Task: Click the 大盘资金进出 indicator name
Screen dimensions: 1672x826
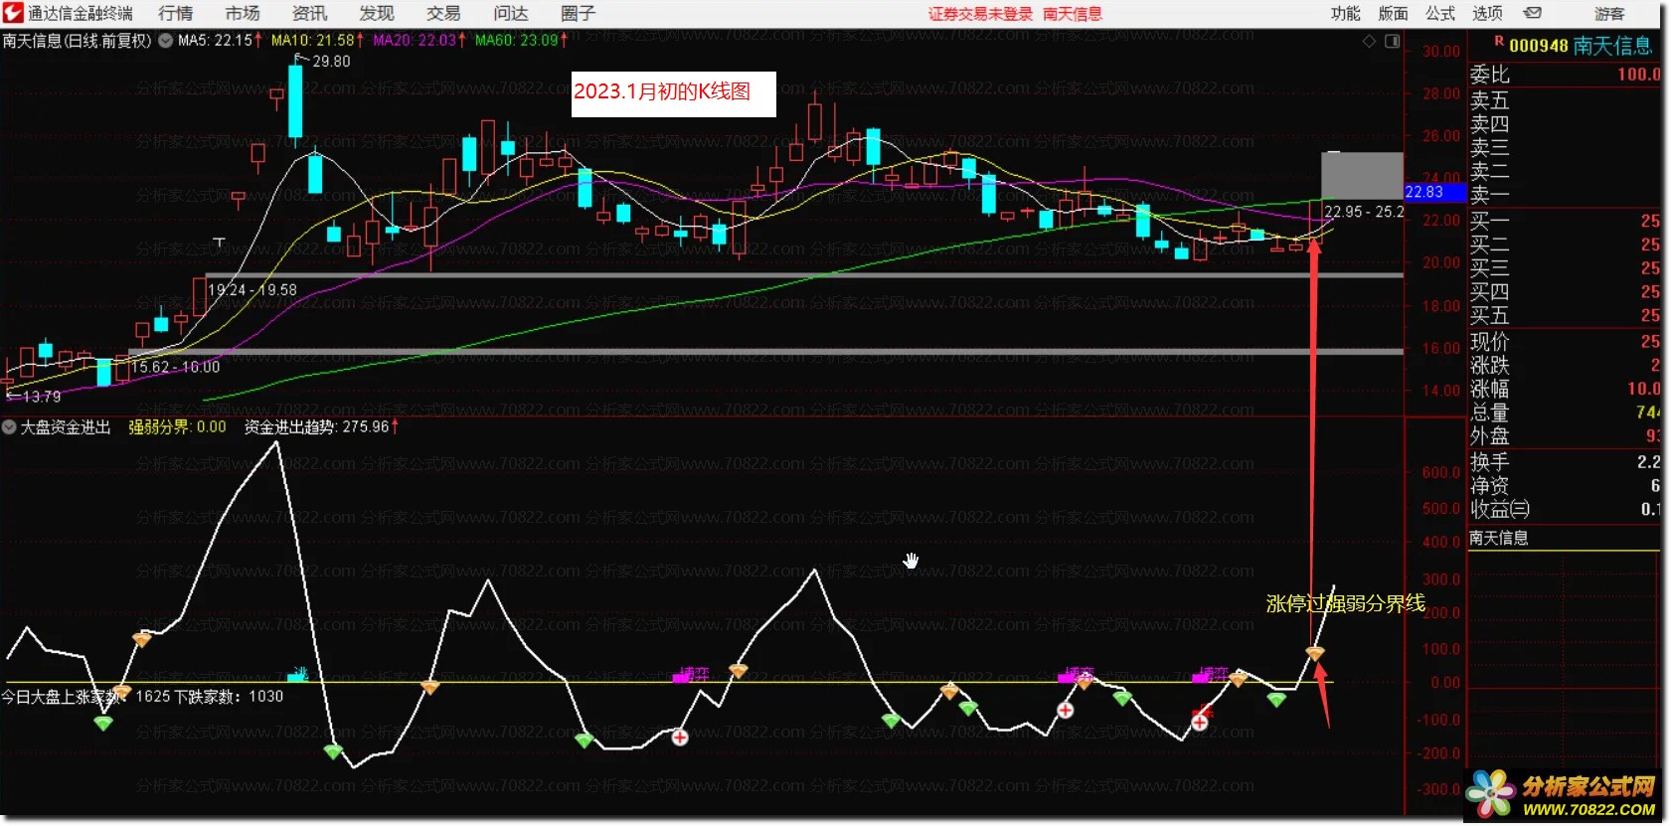Action: coord(66,426)
